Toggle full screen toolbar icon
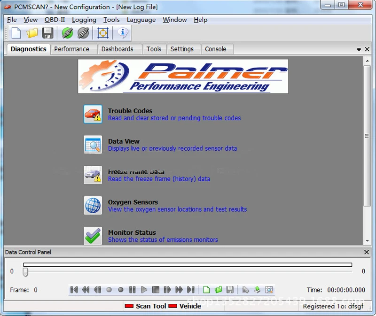This screenshot has width=376, height=316. (103, 33)
